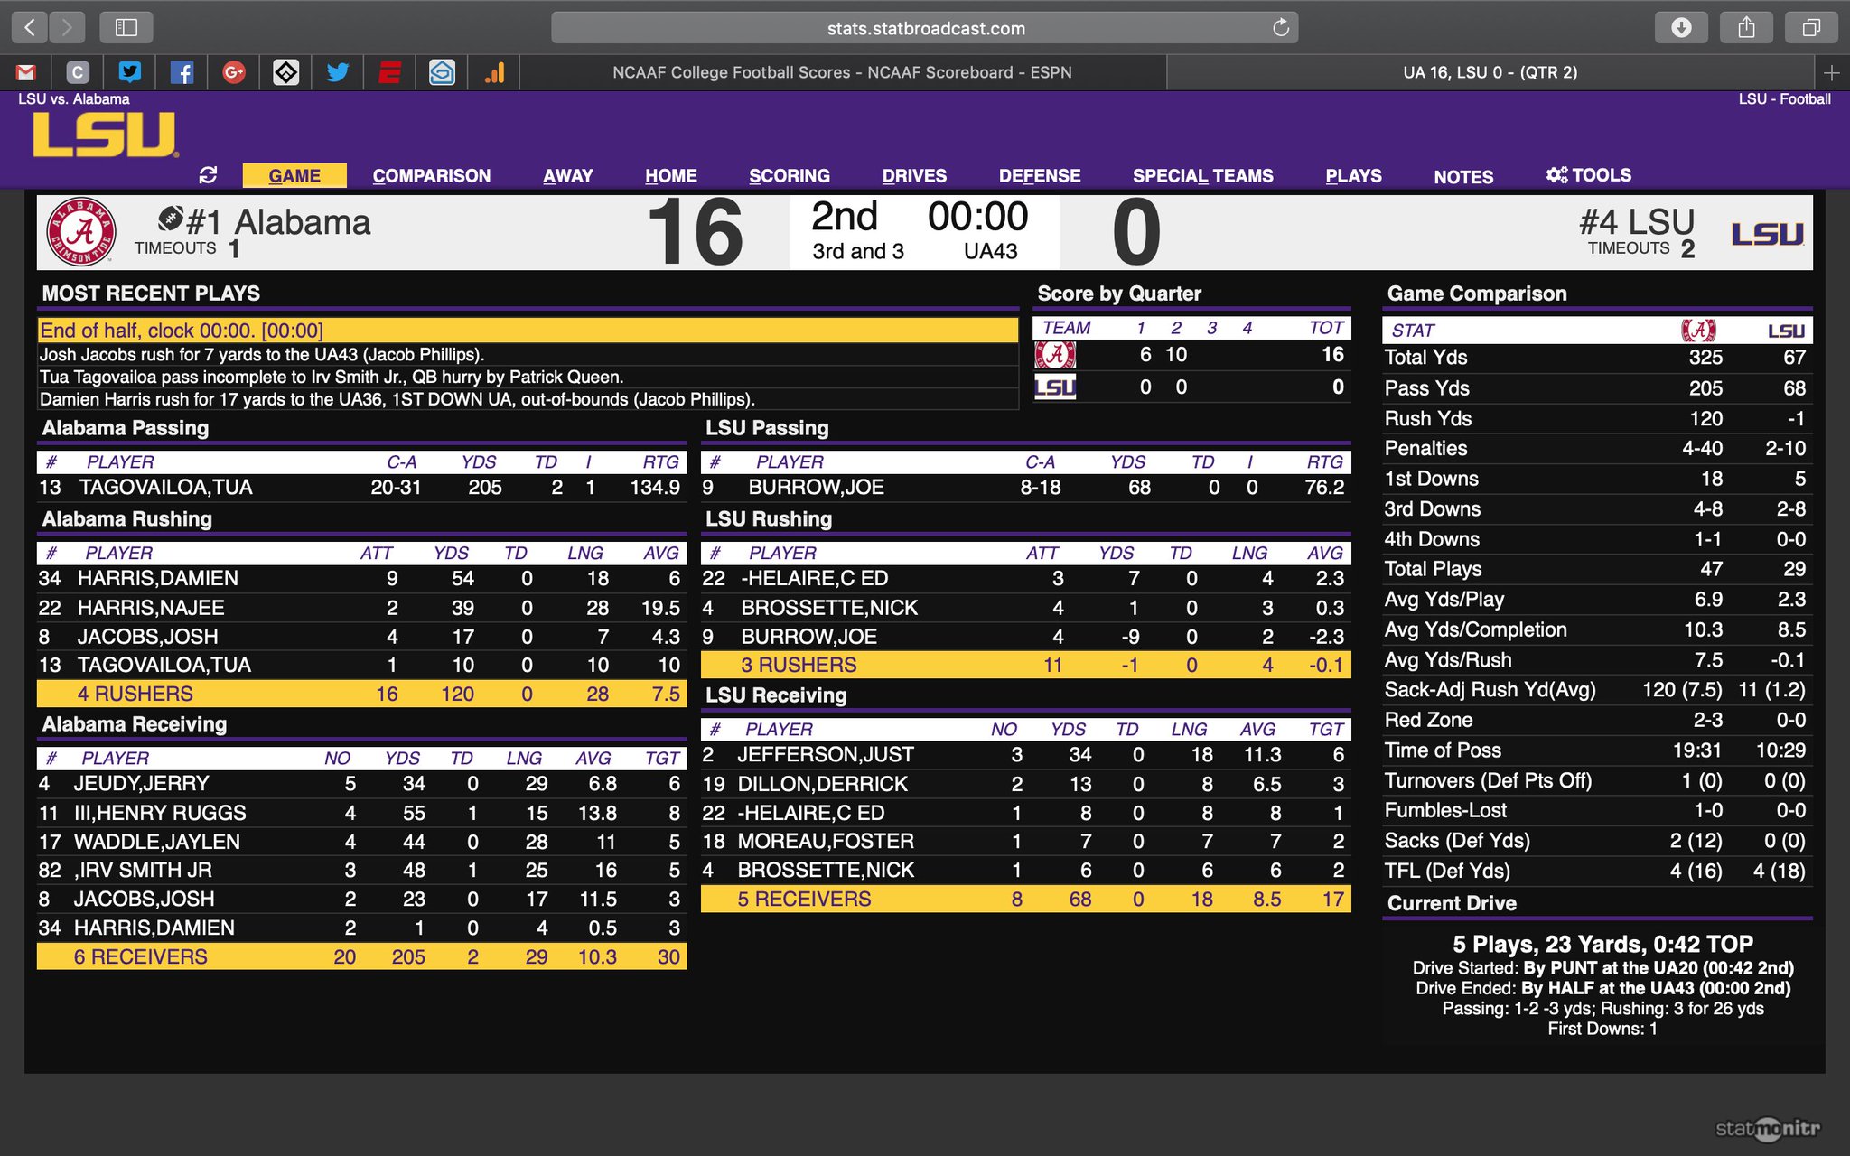Open the DRIVES tab
The image size is (1850, 1156).
click(x=914, y=176)
